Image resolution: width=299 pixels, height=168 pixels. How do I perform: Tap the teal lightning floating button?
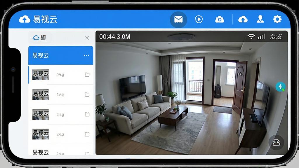tap(280, 87)
